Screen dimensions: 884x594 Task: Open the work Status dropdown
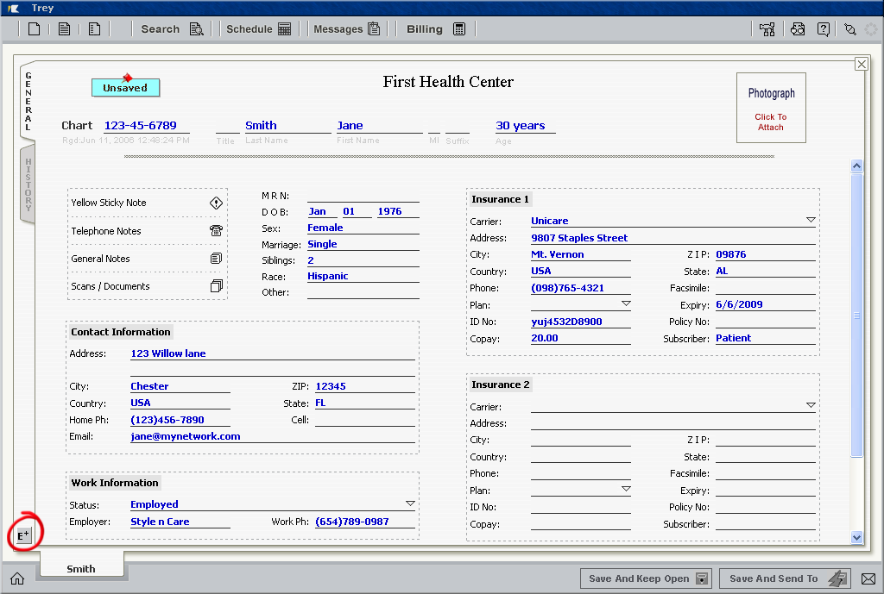(410, 504)
